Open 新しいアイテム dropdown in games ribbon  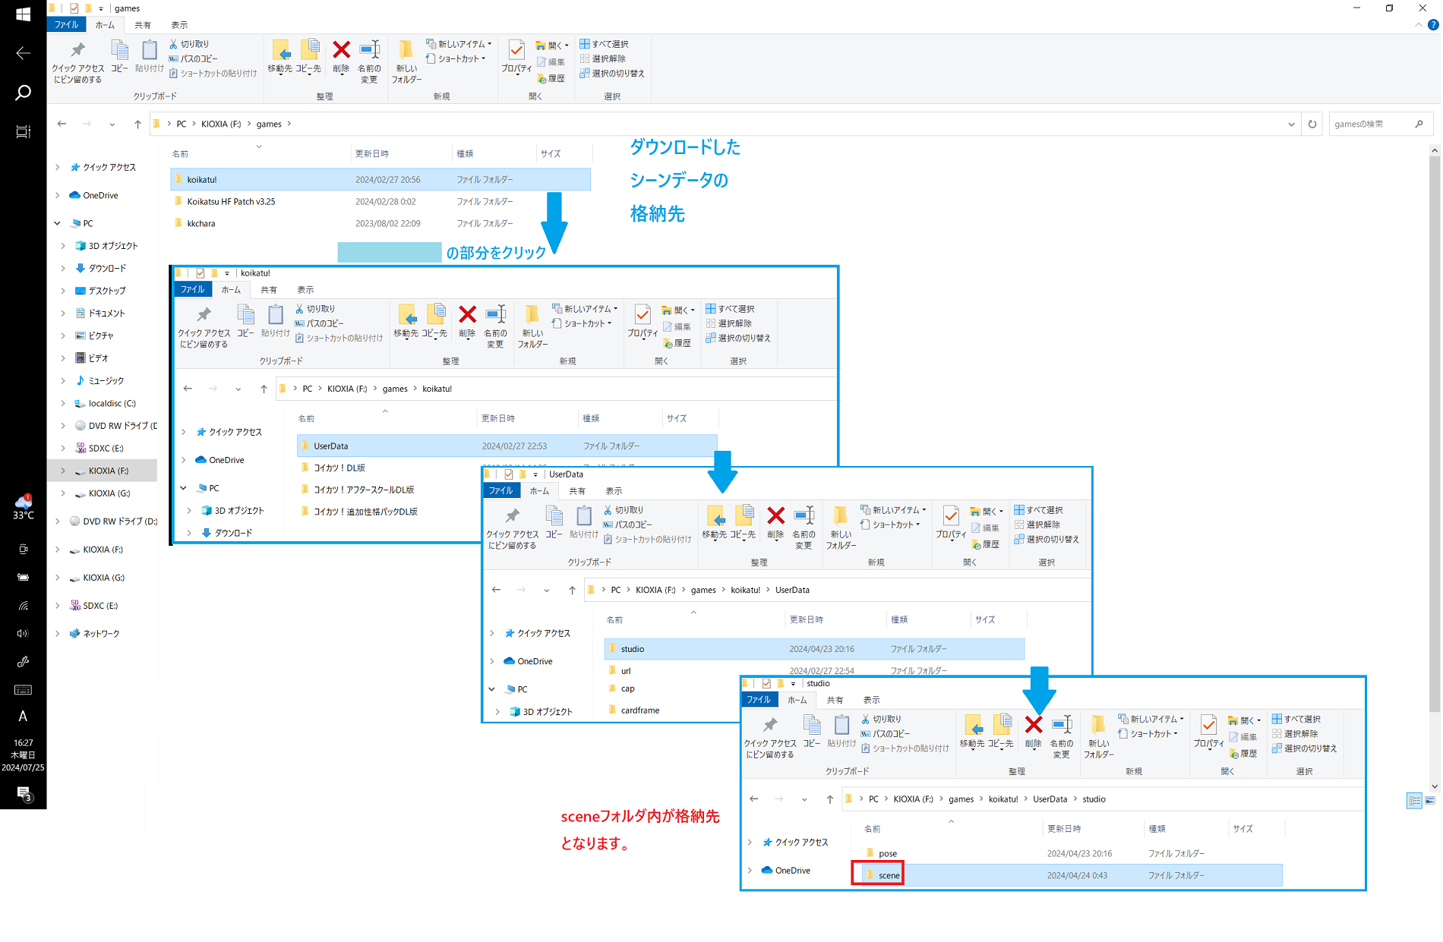459,44
